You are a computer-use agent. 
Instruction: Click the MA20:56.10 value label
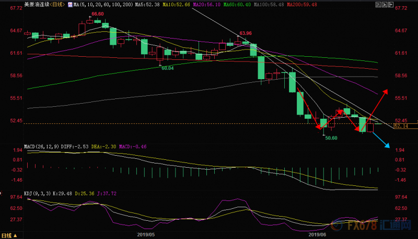click(207, 5)
